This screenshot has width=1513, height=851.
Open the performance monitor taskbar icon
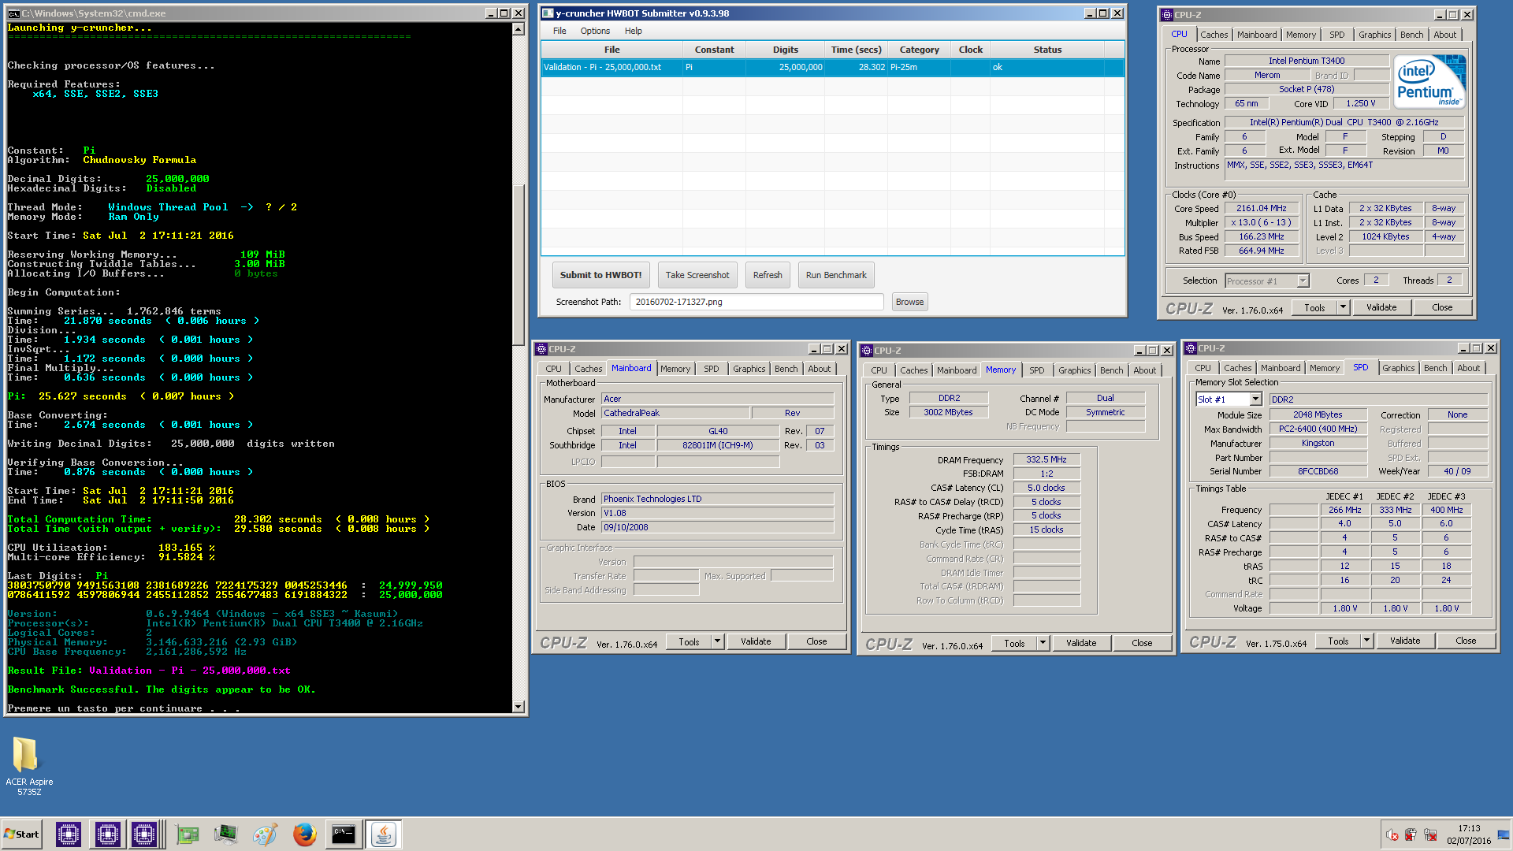click(225, 834)
